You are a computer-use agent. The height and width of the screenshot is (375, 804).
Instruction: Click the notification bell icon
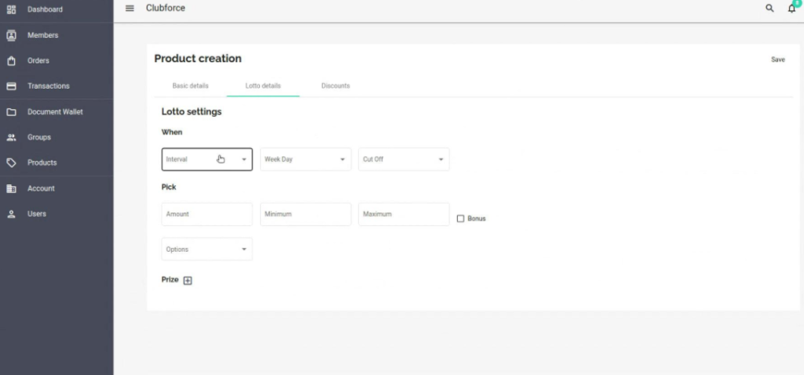(x=791, y=9)
